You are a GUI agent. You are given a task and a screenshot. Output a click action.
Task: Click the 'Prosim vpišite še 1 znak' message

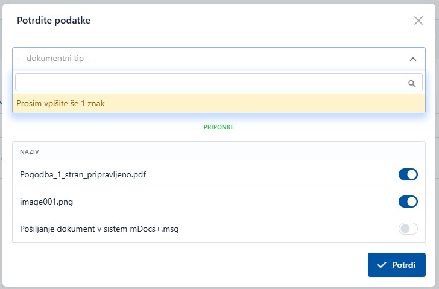click(x=61, y=103)
